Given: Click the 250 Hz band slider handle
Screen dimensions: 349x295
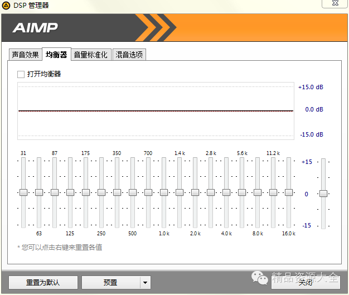Looking at the screenshot, I should pyautogui.click(x=101, y=192).
